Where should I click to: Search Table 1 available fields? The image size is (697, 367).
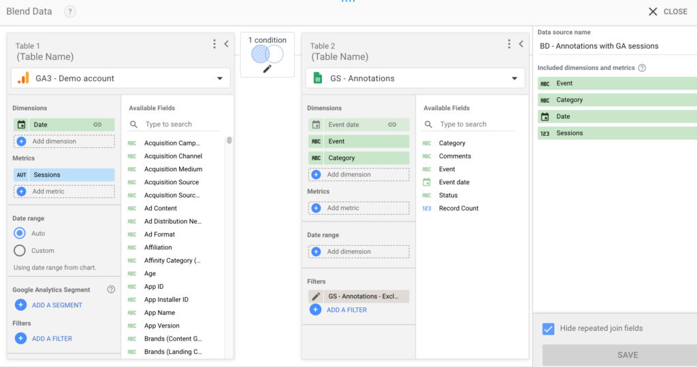pyautogui.click(x=182, y=124)
